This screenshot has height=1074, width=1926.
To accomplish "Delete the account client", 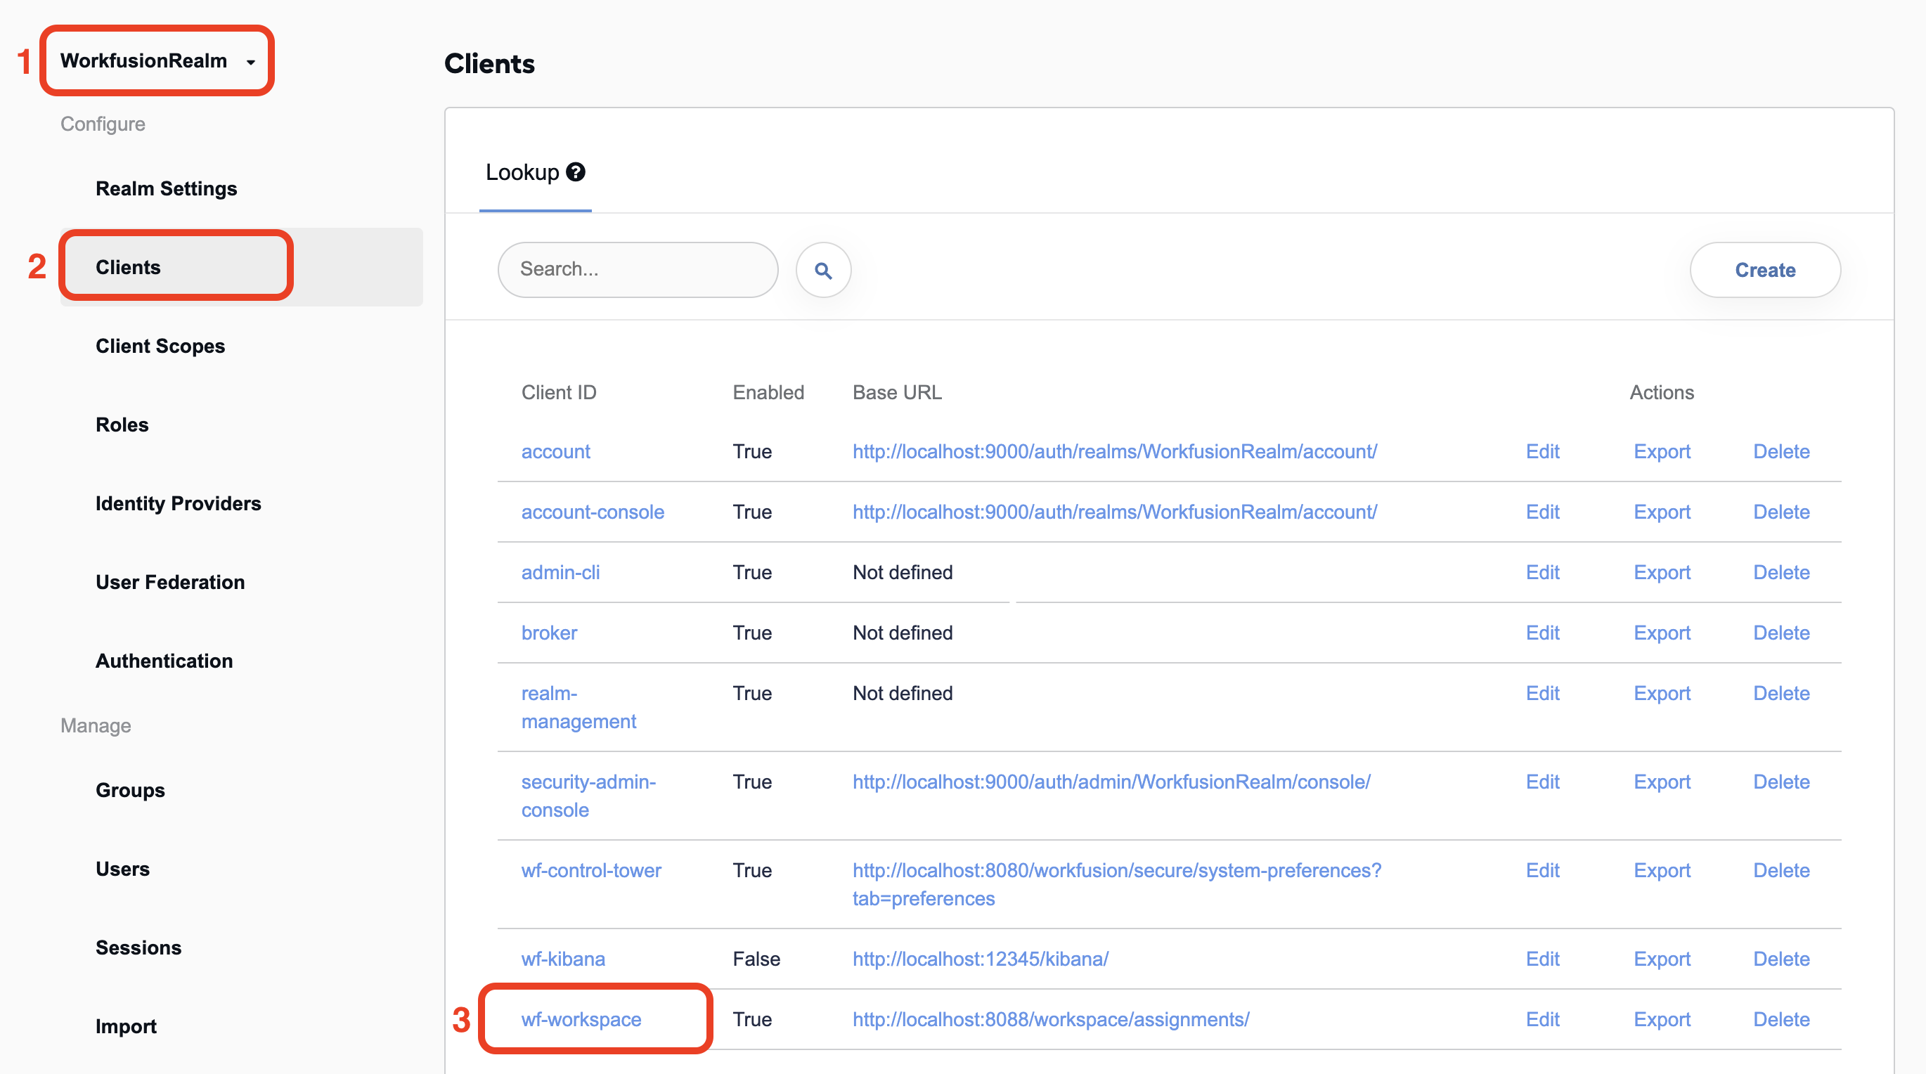I will pos(1781,451).
